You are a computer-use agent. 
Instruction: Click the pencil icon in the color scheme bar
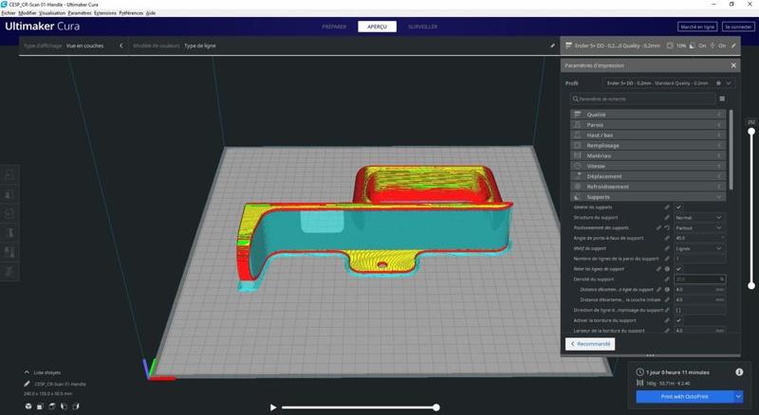[553, 45]
